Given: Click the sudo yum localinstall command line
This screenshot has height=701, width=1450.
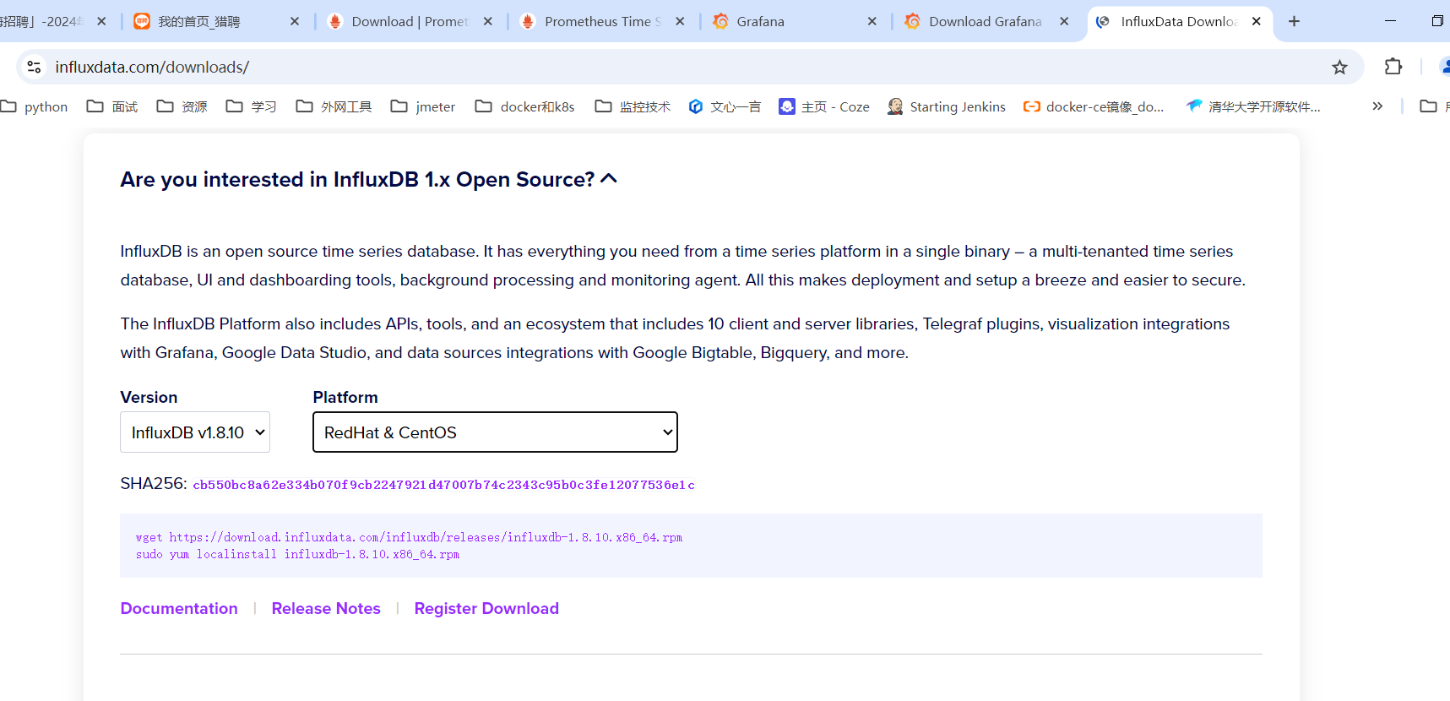Looking at the screenshot, I should 297,555.
